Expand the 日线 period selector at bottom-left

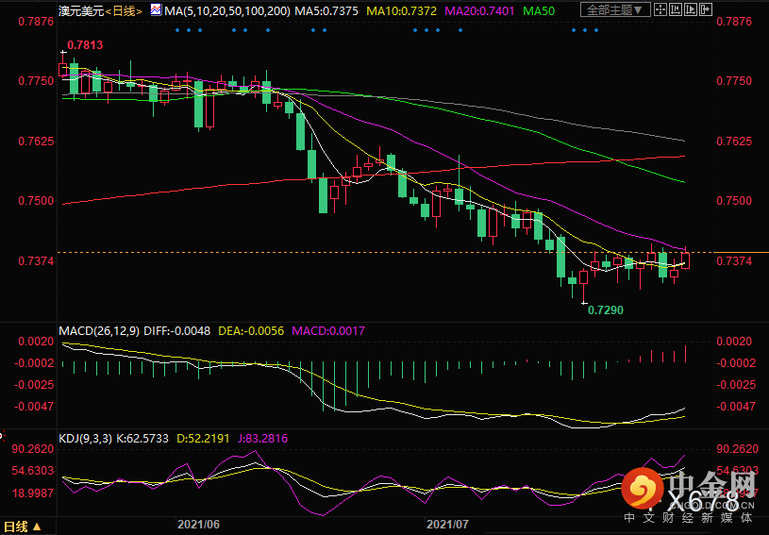coord(22,527)
